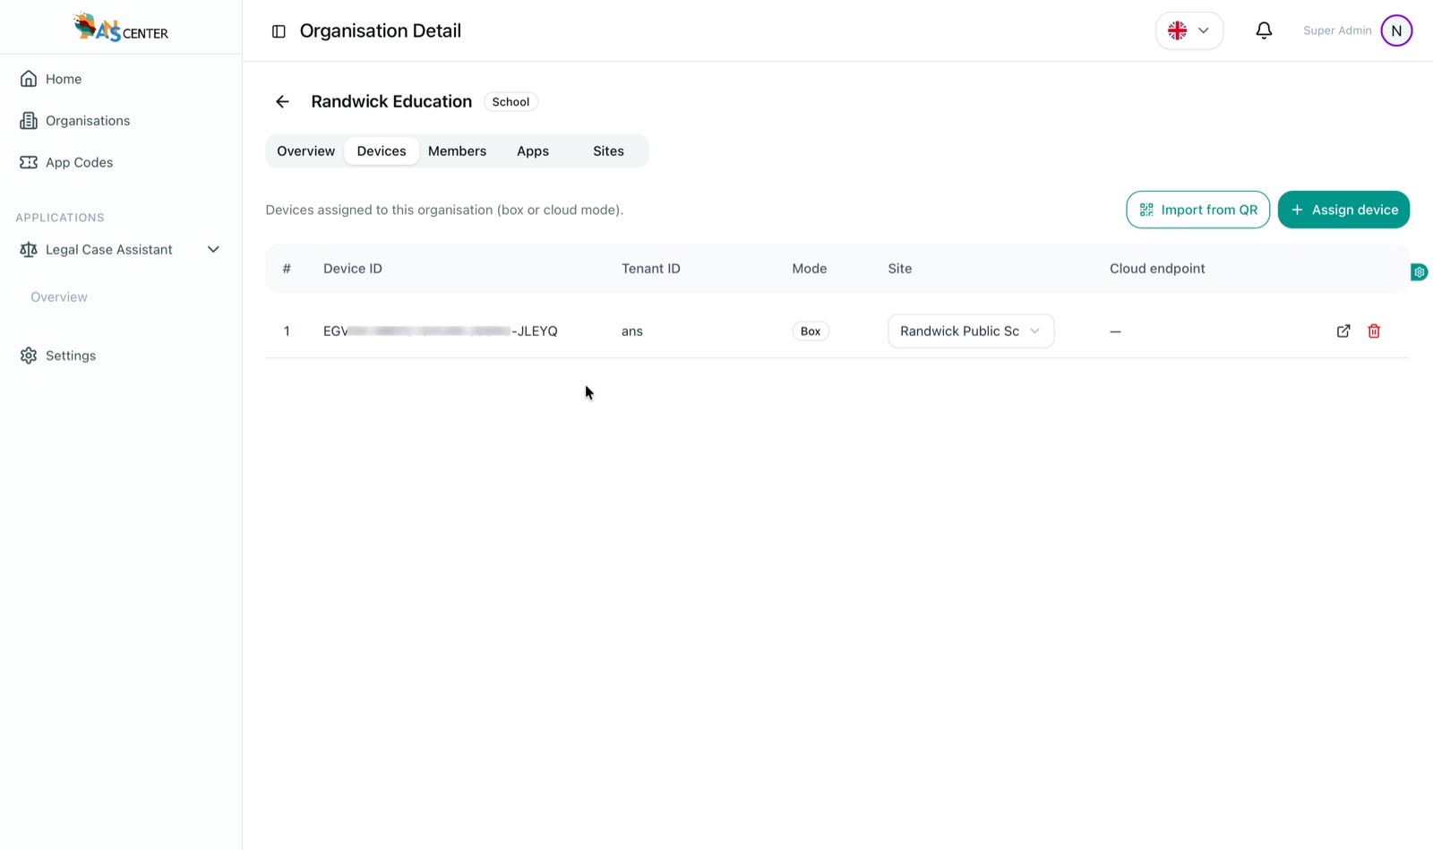Collapse the Legal Case Assistant chevron
This screenshot has width=1433, height=850.
(213, 250)
